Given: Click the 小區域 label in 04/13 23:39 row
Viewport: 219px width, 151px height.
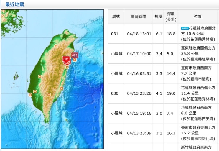Looking at the screenshot, I should (x=117, y=133).
